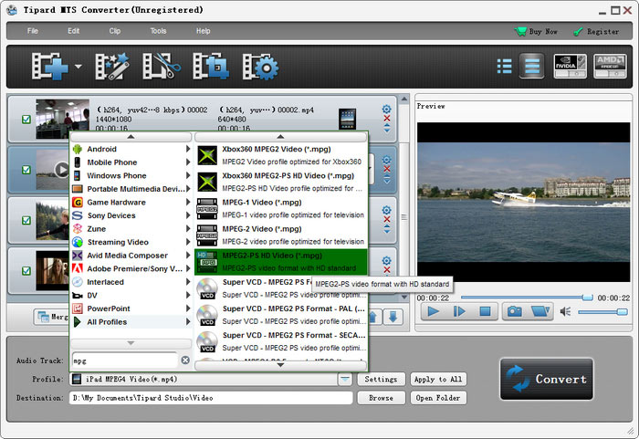The height and width of the screenshot is (439, 639).
Task: Click Open Folder button
Action: point(438,398)
